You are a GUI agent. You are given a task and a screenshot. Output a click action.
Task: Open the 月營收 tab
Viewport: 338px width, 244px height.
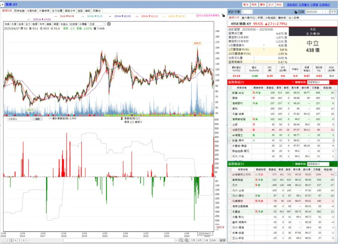tap(96, 11)
